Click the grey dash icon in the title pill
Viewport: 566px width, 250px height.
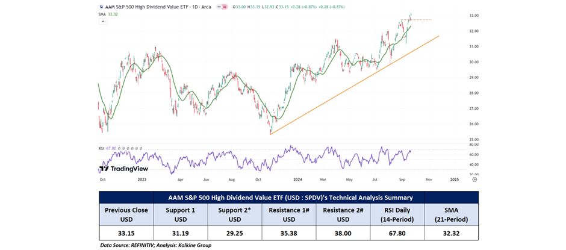click(x=219, y=7)
